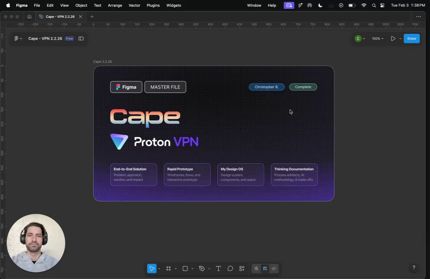Switch to Draw mode
The height and width of the screenshot is (279, 430).
pyautogui.click(x=256, y=269)
